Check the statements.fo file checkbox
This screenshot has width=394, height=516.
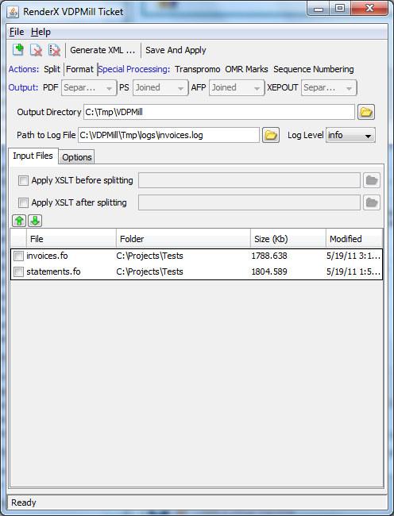[x=19, y=271]
